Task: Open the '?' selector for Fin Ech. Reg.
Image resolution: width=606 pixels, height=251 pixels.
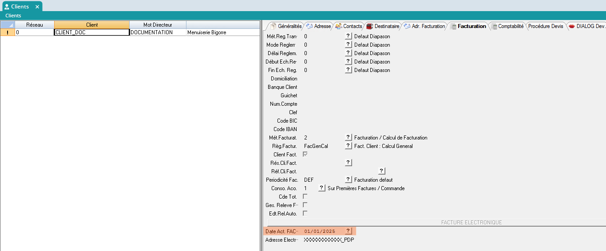Action: tap(349, 70)
